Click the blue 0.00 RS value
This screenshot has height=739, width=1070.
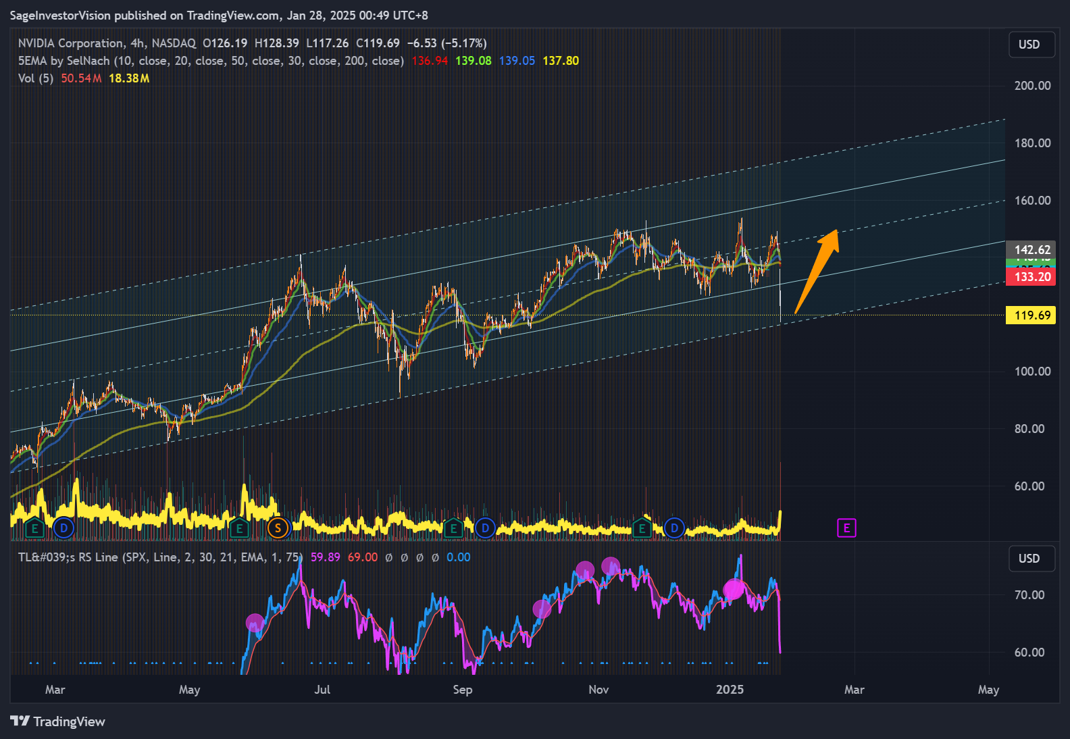[x=459, y=557]
